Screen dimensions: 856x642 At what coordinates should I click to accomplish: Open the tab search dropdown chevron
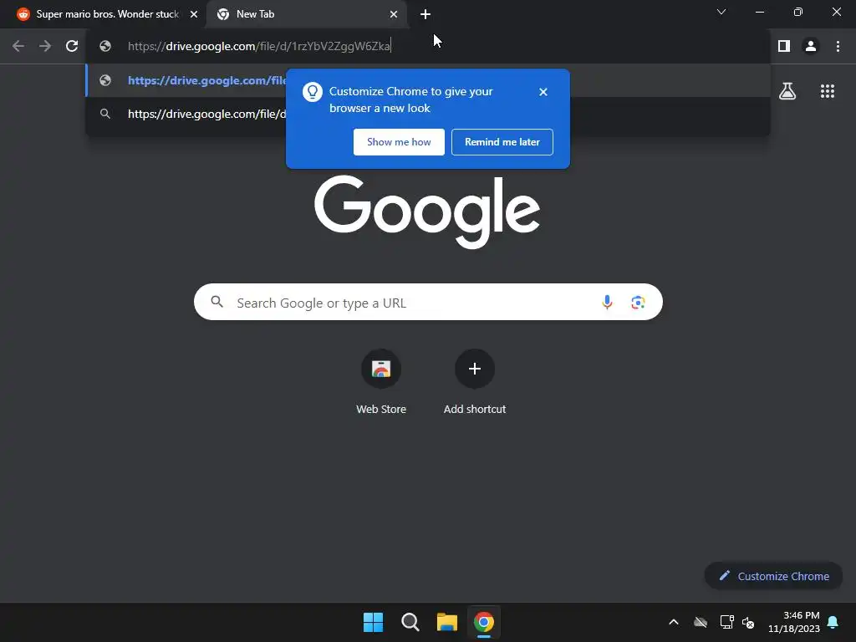[721, 12]
